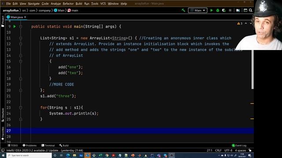Image resolution: width=282 pixels, height=158 pixels.
Task: Toggle the Structure tool window sidebar button
Action: coord(3,115)
